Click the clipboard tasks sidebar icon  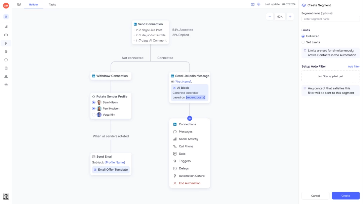[x=6, y=68]
